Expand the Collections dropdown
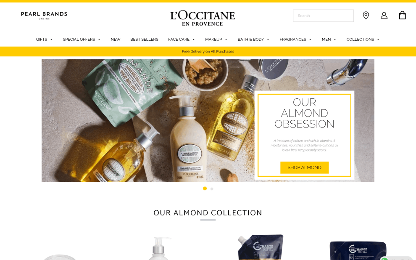The width and height of the screenshot is (416, 260). [x=363, y=39]
